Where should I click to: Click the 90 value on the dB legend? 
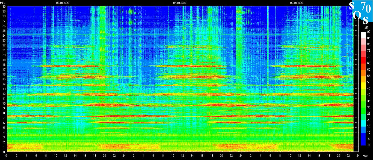tap(369, 32)
